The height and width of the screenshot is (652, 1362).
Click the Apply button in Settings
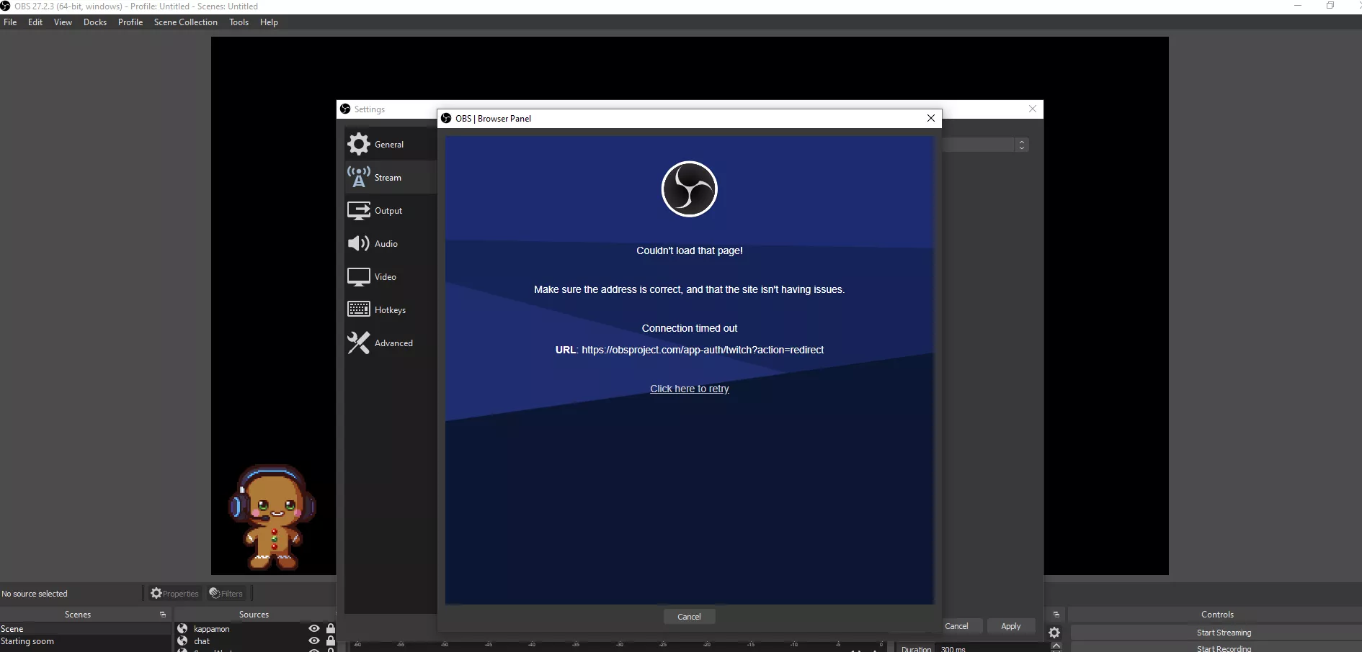(x=1010, y=625)
